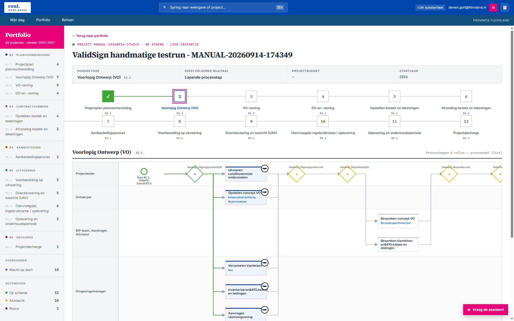Select phase step 4 DO en -raming
The width and height of the screenshot is (514, 321).
tap(323, 96)
